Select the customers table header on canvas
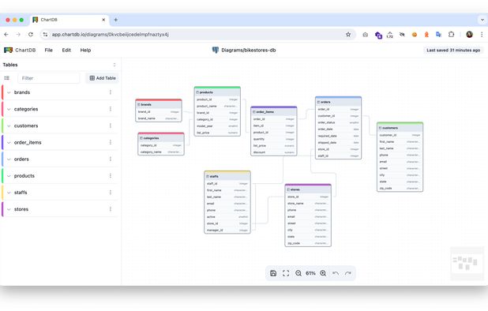 pyautogui.click(x=400, y=128)
